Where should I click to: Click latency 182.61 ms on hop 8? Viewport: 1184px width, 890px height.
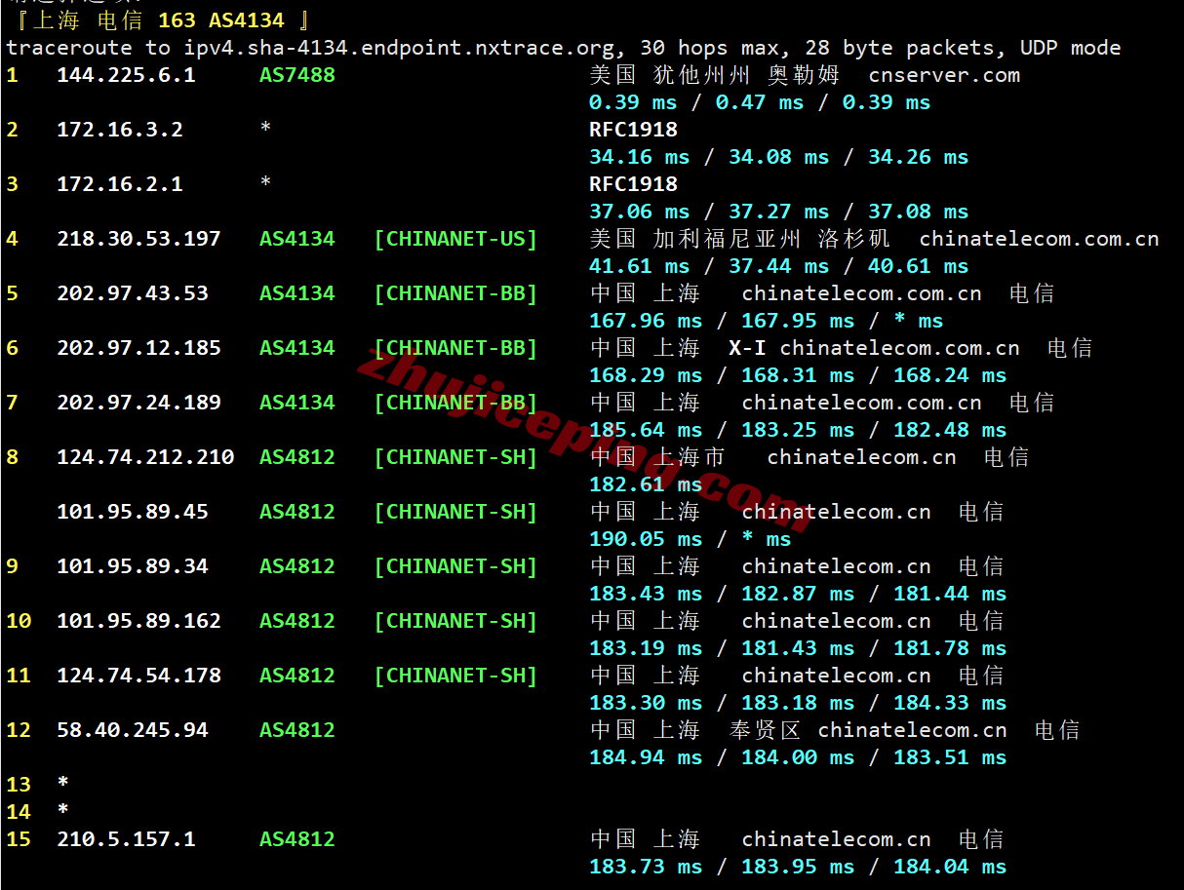[x=646, y=484]
